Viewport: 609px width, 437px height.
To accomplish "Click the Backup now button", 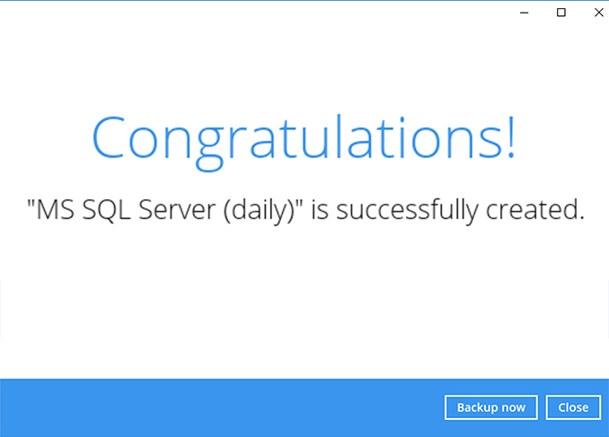I will [x=490, y=407].
